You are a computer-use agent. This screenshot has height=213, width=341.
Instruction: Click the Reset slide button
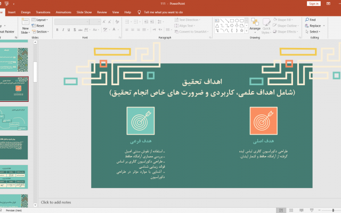pyautogui.click(x=38, y=26)
